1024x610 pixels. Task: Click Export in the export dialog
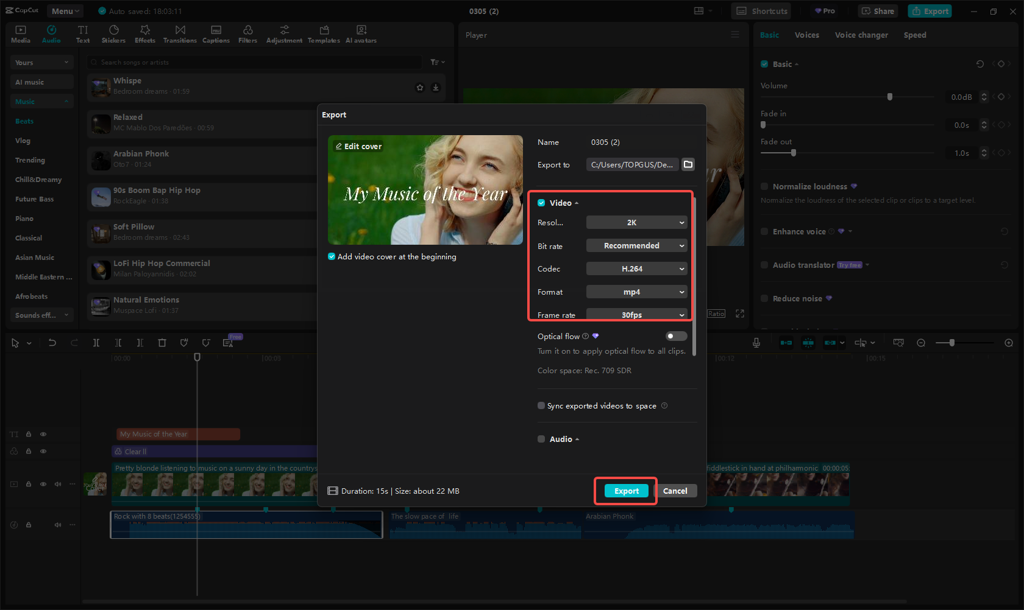[625, 491]
